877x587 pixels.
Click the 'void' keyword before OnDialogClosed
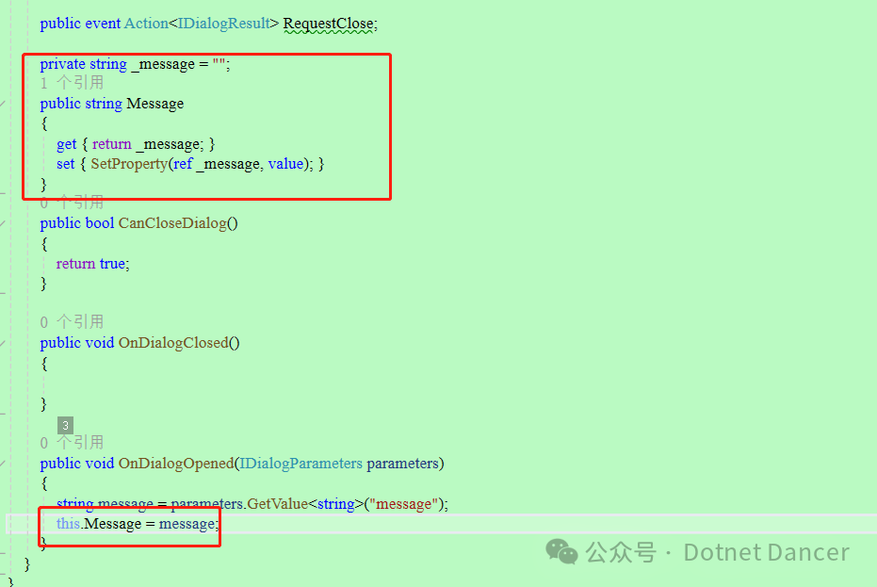[100, 343]
